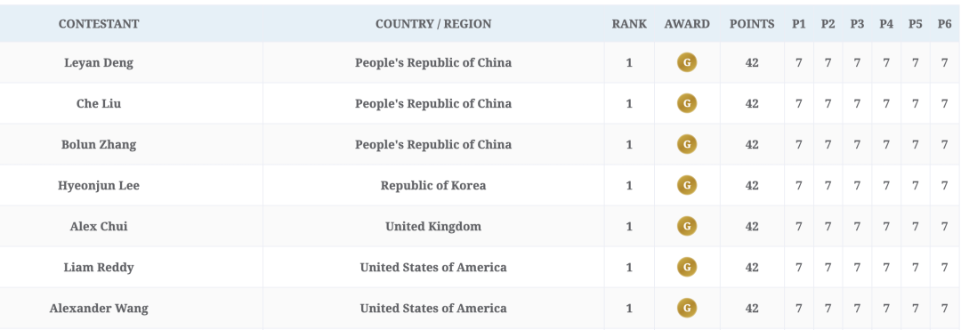Click the POINTS column header

752,24
